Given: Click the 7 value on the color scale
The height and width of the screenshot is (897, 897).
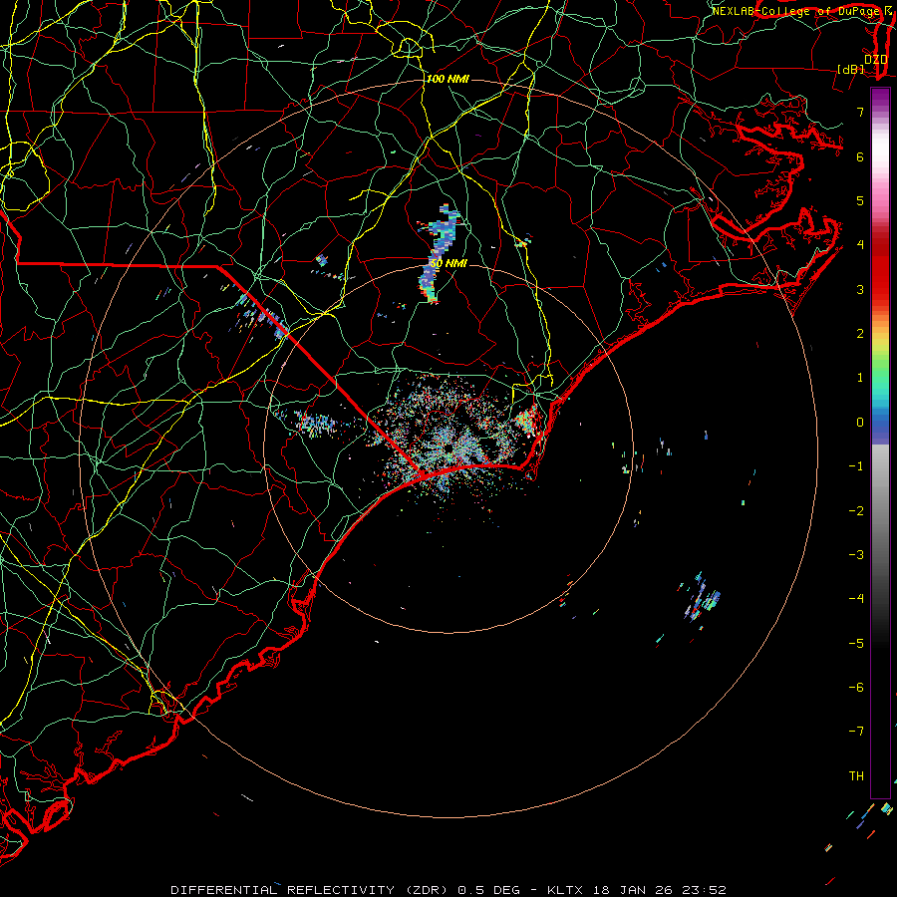Looking at the screenshot, I should [x=860, y=112].
